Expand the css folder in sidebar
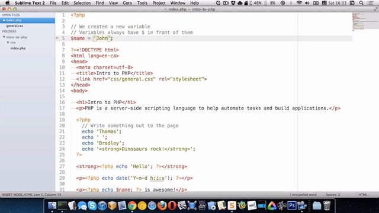The width and height of the screenshot is (379, 213). pyautogui.click(x=8, y=42)
